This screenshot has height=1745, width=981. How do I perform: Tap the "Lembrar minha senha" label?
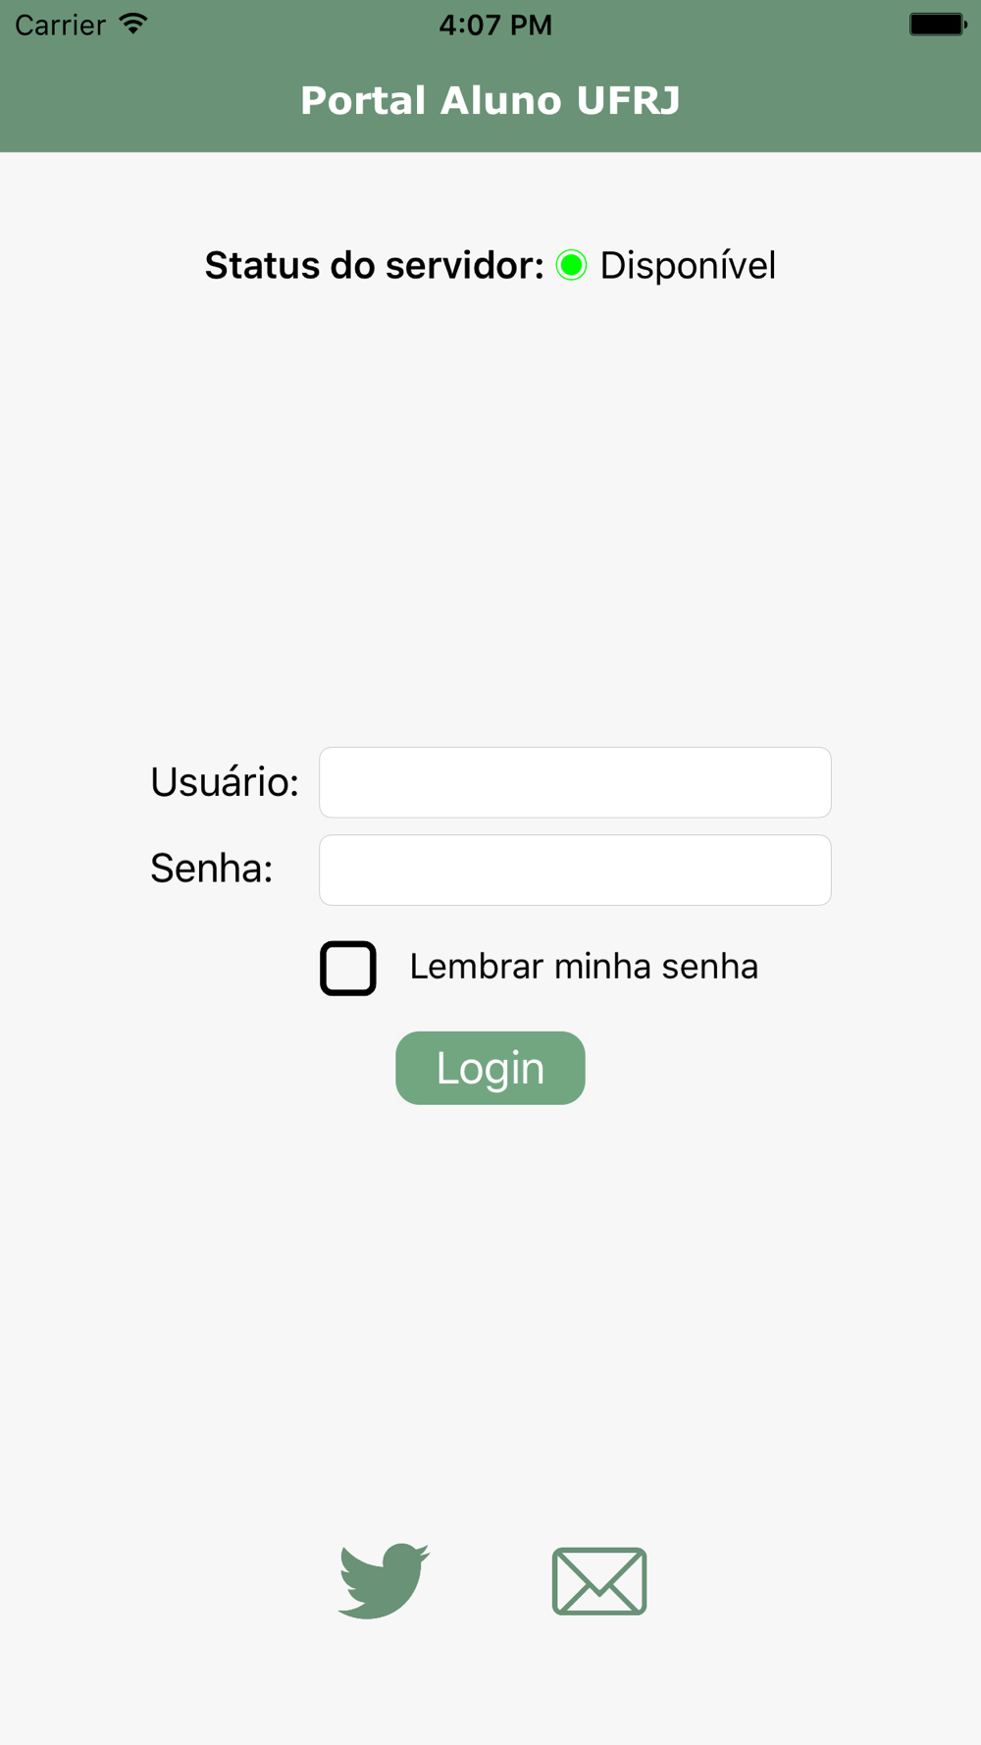pos(584,967)
